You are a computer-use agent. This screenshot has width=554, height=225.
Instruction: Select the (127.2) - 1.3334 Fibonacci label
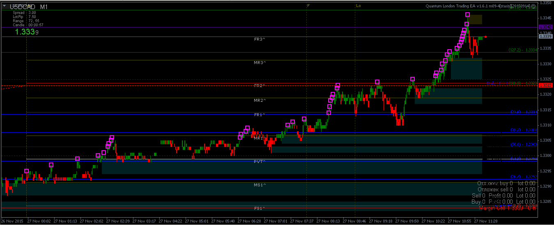coord(523,50)
